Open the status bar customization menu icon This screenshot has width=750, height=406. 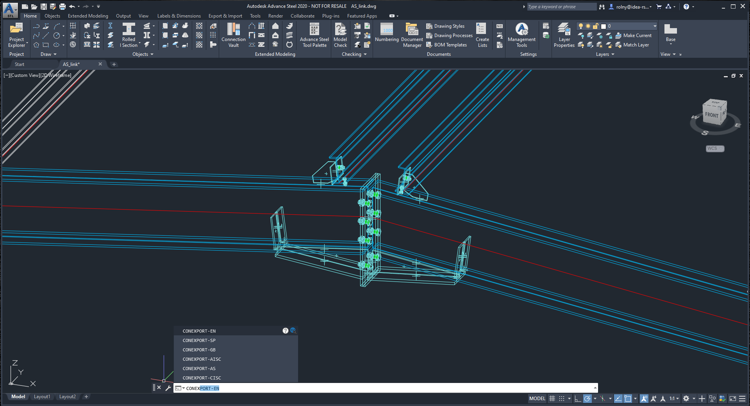tap(742, 399)
